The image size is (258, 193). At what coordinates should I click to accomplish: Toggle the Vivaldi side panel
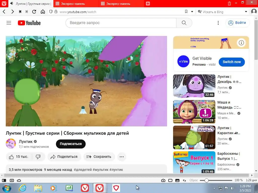click(x=4, y=180)
